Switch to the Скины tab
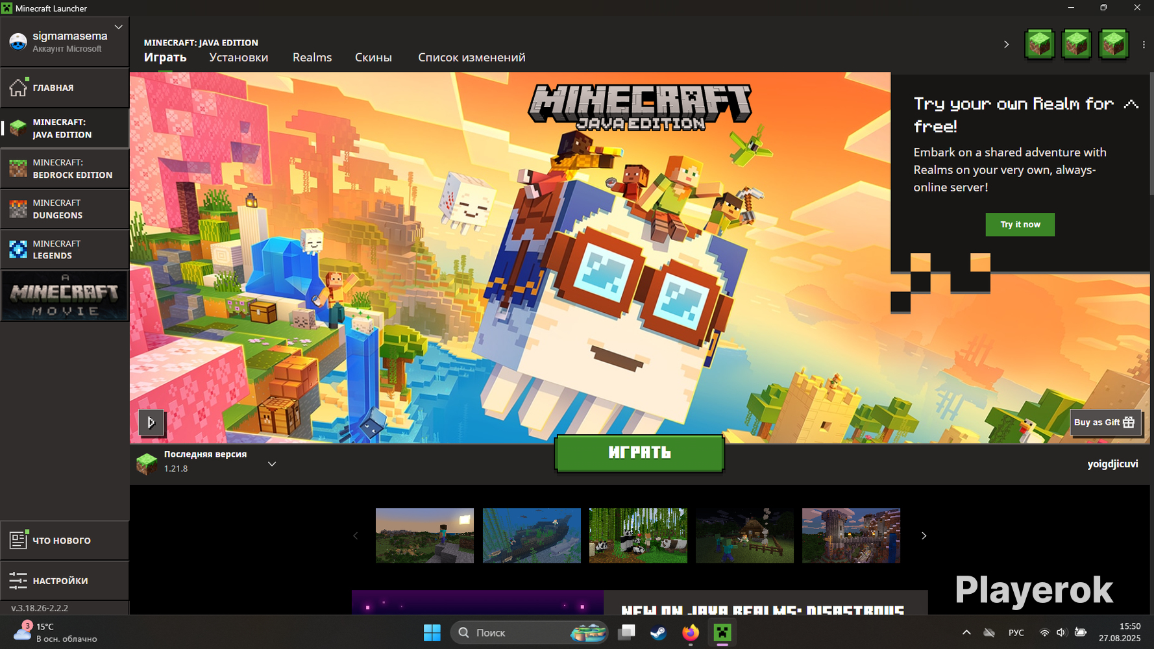The height and width of the screenshot is (649, 1154). pyautogui.click(x=373, y=57)
